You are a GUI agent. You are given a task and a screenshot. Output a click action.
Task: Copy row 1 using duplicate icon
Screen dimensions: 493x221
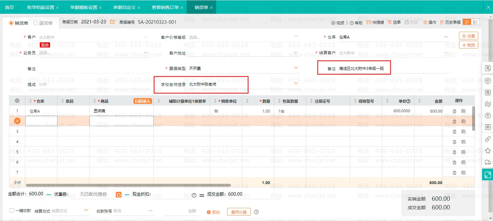point(463,111)
